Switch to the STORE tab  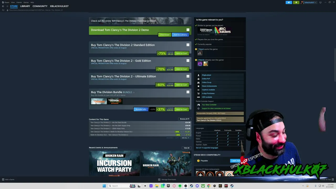14,6
